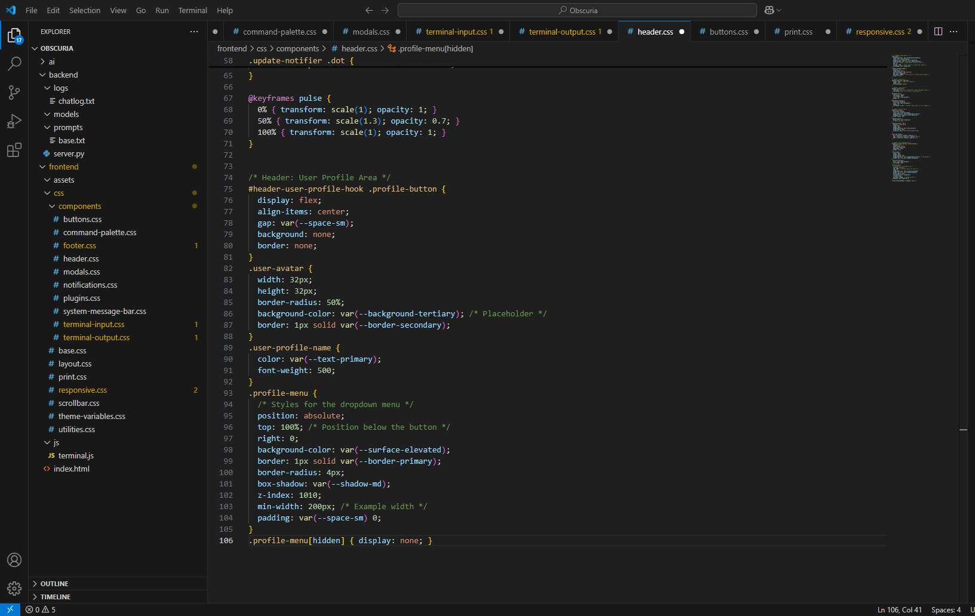Viewport: 975px width, 616px height.
Task: Close the header.css tab via unsaved dot
Action: coord(681,32)
